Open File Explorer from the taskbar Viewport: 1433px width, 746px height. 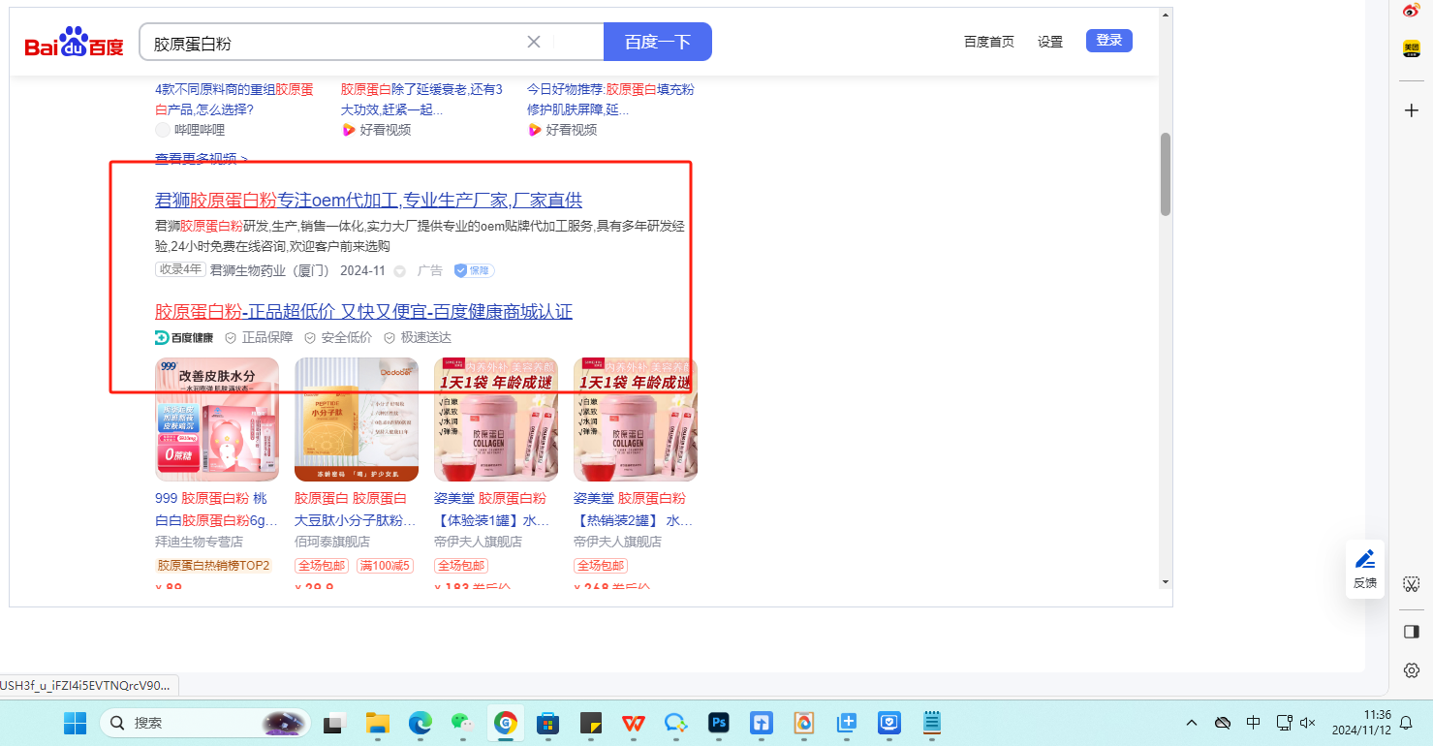click(x=377, y=723)
